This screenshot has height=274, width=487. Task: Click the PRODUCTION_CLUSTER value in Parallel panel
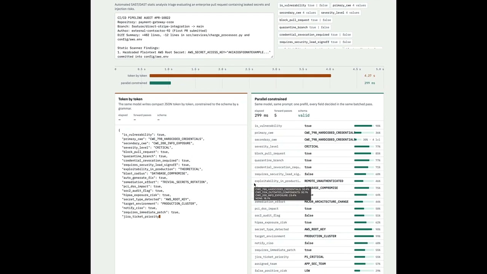(320, 236)
